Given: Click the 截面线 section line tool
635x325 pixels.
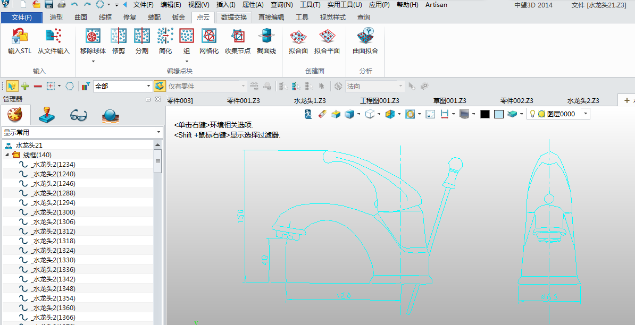Looking at the screenshot, I should tap(266, 37).
